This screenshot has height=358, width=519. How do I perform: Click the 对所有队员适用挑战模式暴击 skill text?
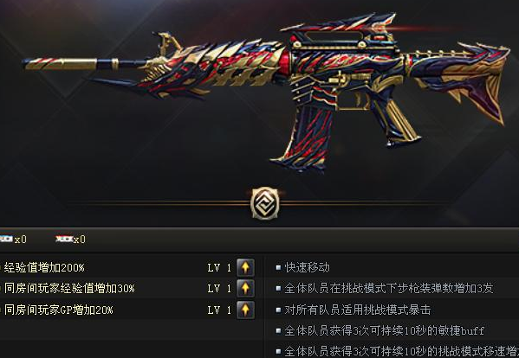tap(358, 310)
